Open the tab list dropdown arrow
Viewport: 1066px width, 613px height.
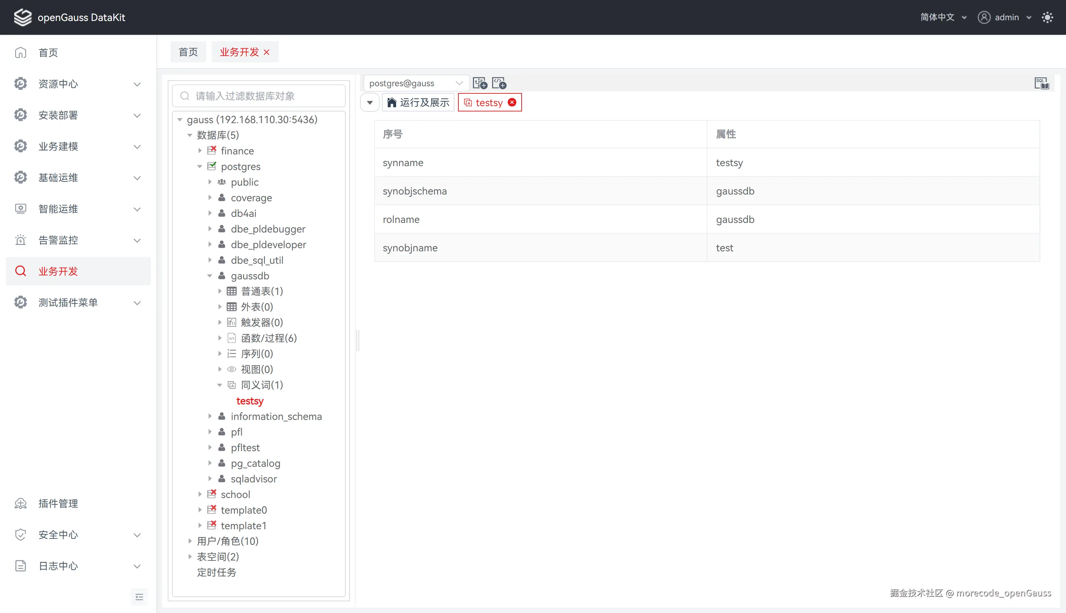[370, 102]
